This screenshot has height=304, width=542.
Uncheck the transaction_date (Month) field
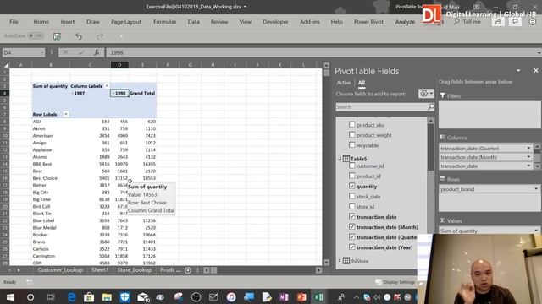click(x=352, y=227)
